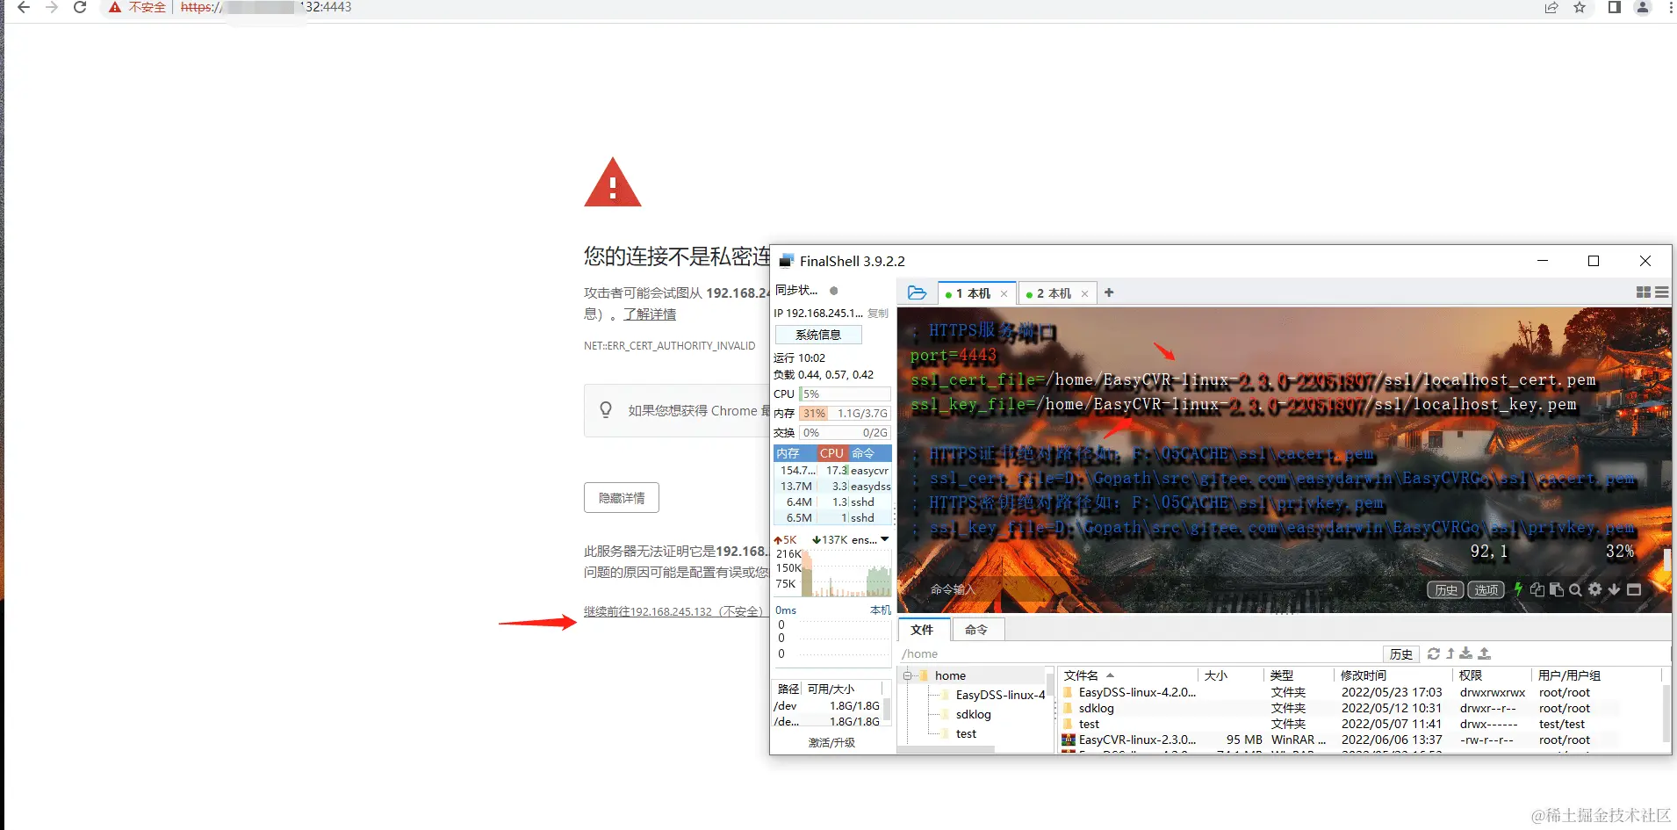1677x830 pixels.
Task: Sort file list by 大小 header
Action: pyautogui.click(x=1231, y=675)
